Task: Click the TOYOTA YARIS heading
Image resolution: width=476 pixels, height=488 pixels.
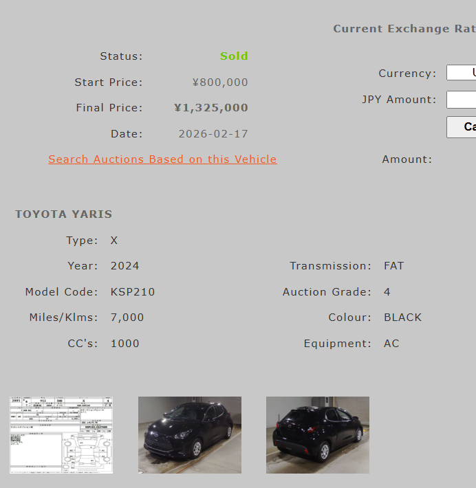Action: (x=63, y=214)
